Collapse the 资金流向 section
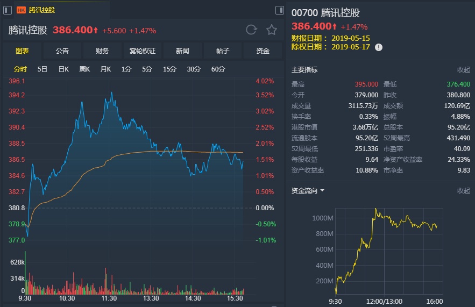This screenshot has height=307, width=475. point(464,190)
